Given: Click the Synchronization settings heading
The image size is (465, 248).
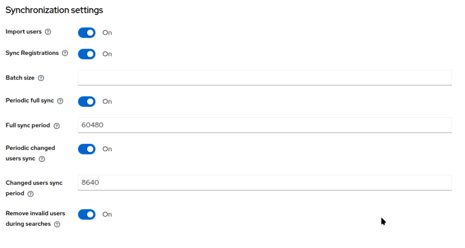Looking at the screenshot, I should [x=54, y=10].
